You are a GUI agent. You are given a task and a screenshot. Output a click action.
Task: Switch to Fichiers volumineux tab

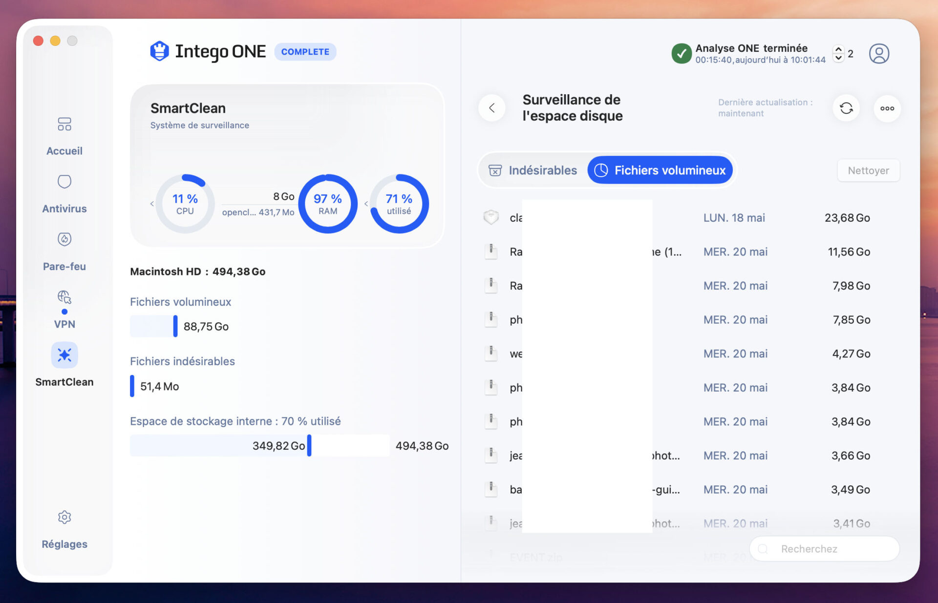660,170
